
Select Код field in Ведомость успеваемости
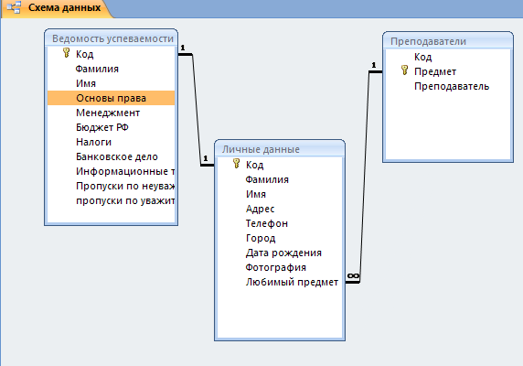click(111, 54)
